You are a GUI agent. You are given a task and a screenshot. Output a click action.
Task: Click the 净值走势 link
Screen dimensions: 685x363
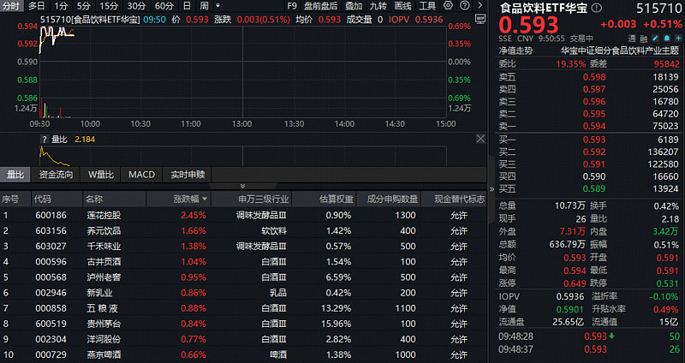click(516, 51)
